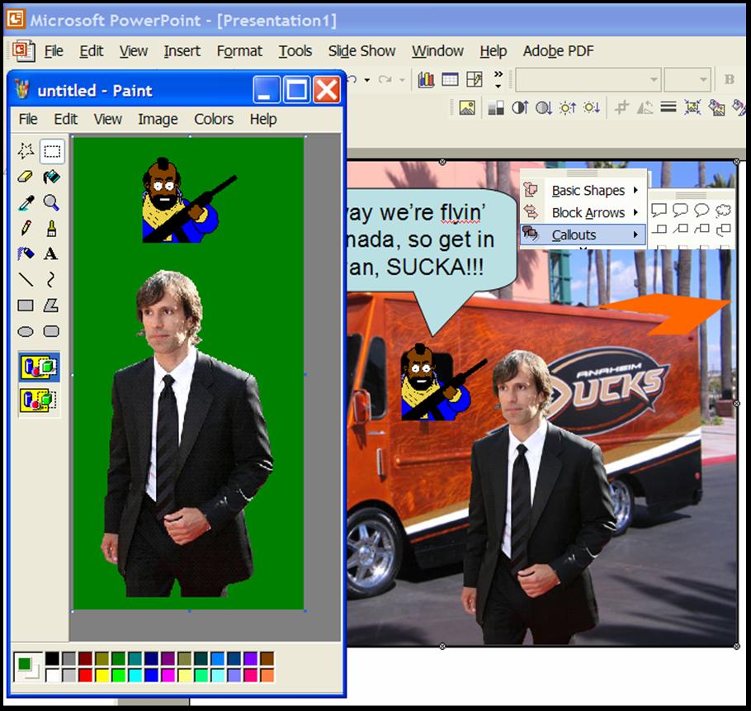Select the Pencil tool in Paint
The width and height of the screenshot is (751, 711).
tap(26, 228)
